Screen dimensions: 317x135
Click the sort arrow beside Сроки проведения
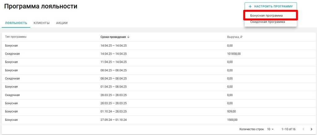coord(128,37)
